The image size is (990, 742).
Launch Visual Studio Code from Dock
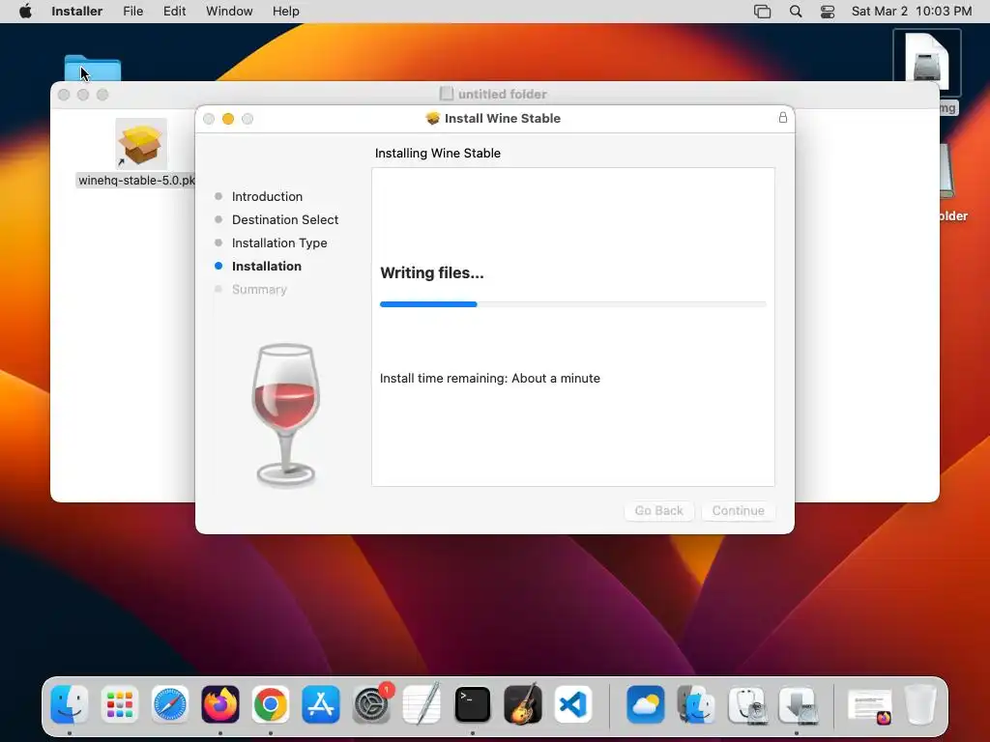coord(573,704)
